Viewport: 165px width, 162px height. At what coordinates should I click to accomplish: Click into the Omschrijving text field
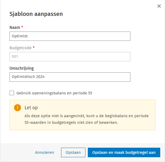tap(70, 77)
